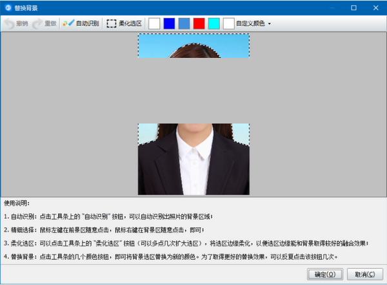Choose the dark blue background swatch
Viewport: 387px width, 285px height.
[x=169, y=24]
